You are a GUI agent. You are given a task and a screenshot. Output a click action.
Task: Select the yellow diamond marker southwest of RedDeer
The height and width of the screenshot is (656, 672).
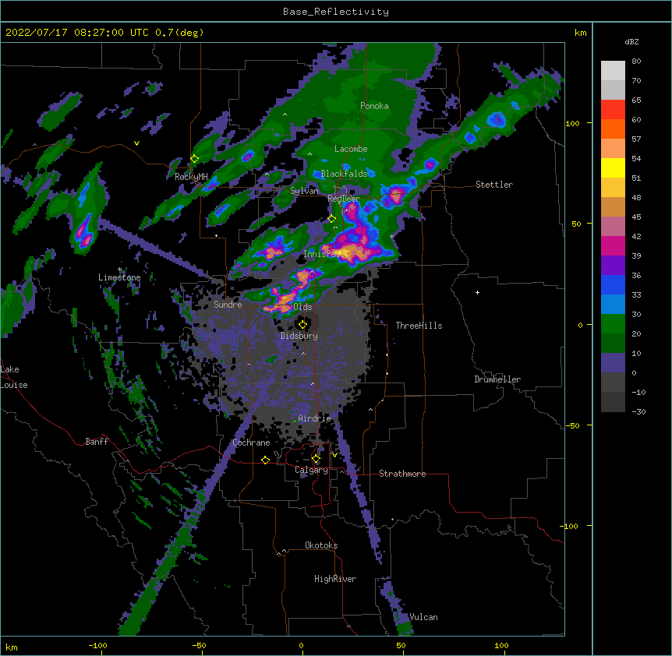pyautogui.click(x=331, y=219)
